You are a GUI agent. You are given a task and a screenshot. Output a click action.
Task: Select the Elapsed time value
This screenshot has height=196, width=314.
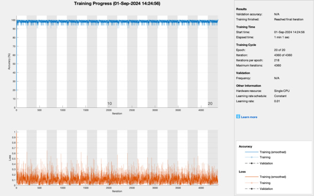282,37
